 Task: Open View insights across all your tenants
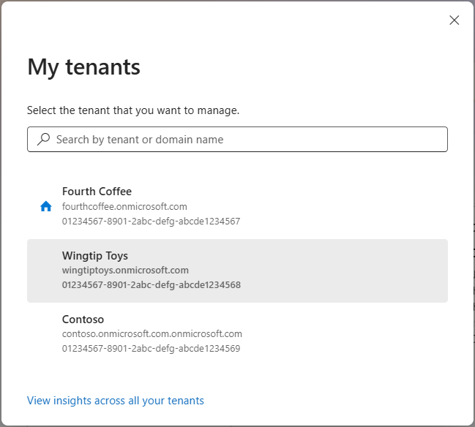click(x=116, y=401)
